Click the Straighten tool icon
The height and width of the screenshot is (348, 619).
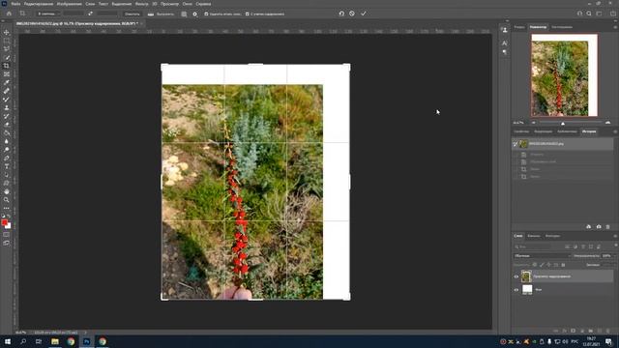[151, 14]
